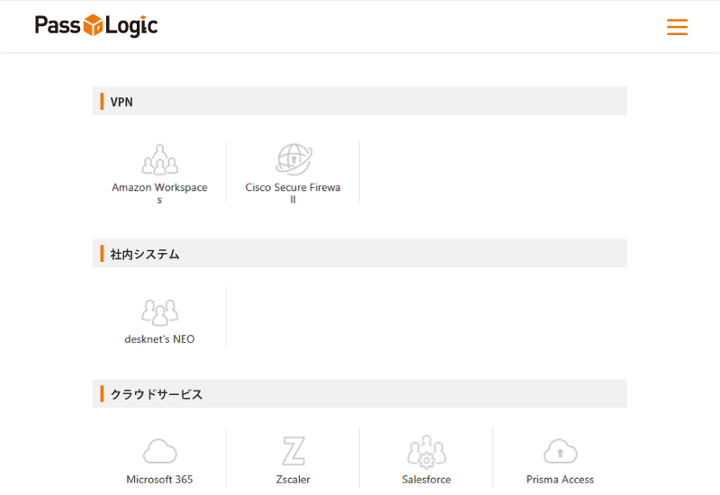Click the PassLogic logo
720x495 pixels.
[x=96, y=26]
